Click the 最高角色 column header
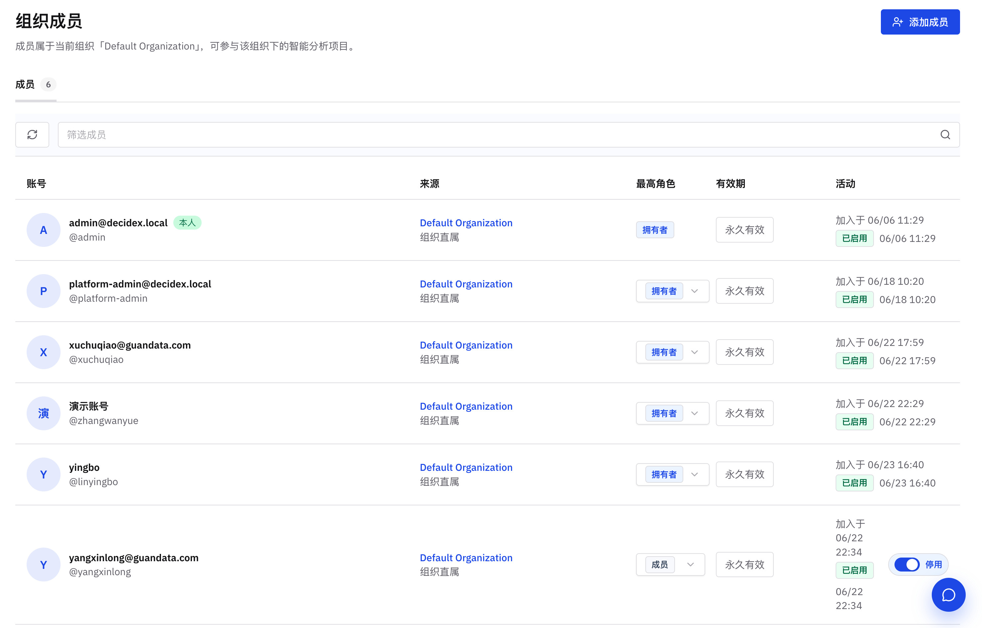 (655, 184)
